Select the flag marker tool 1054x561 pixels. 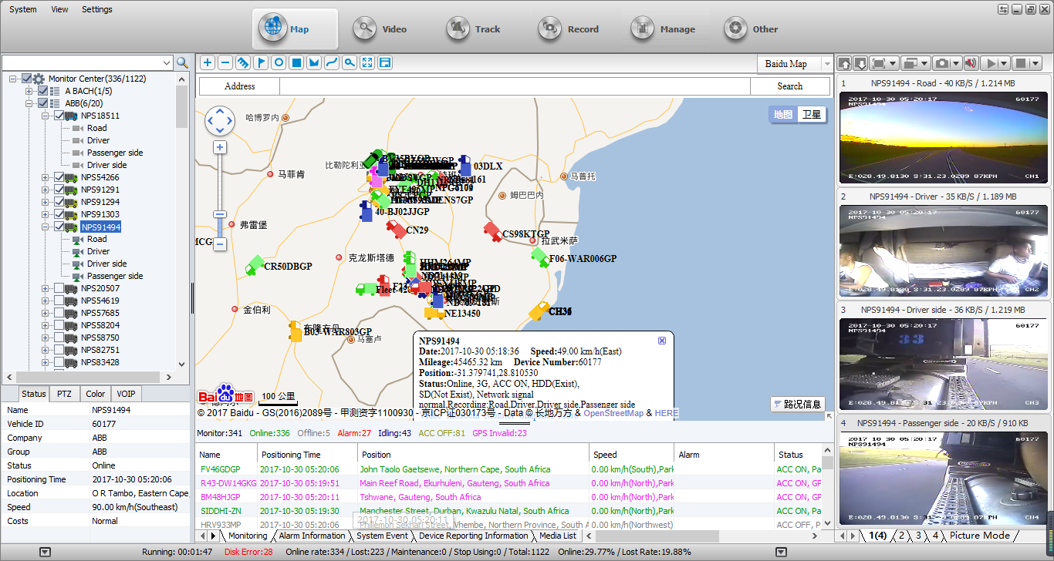point(261,62)
